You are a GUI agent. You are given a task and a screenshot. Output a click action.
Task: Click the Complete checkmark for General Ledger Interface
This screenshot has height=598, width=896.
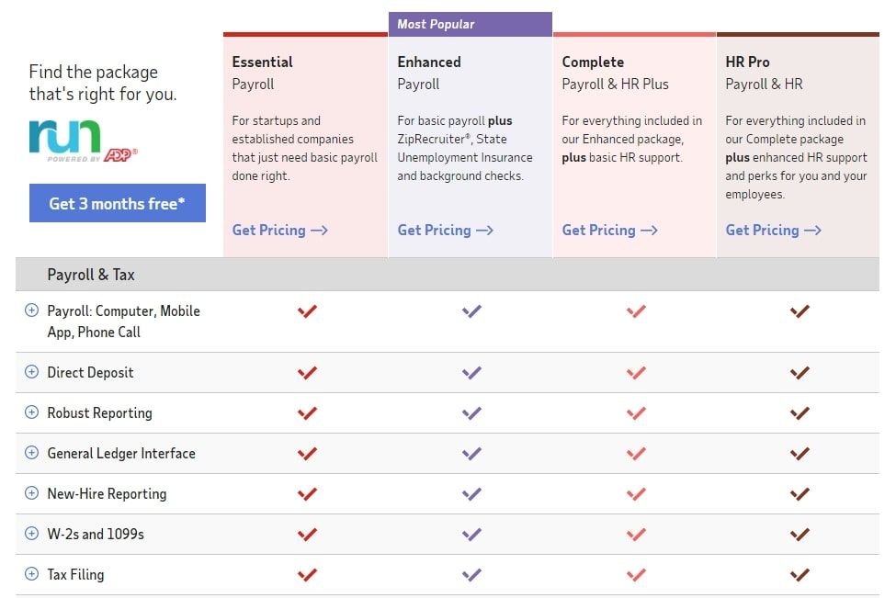click(x=636, y=453)
